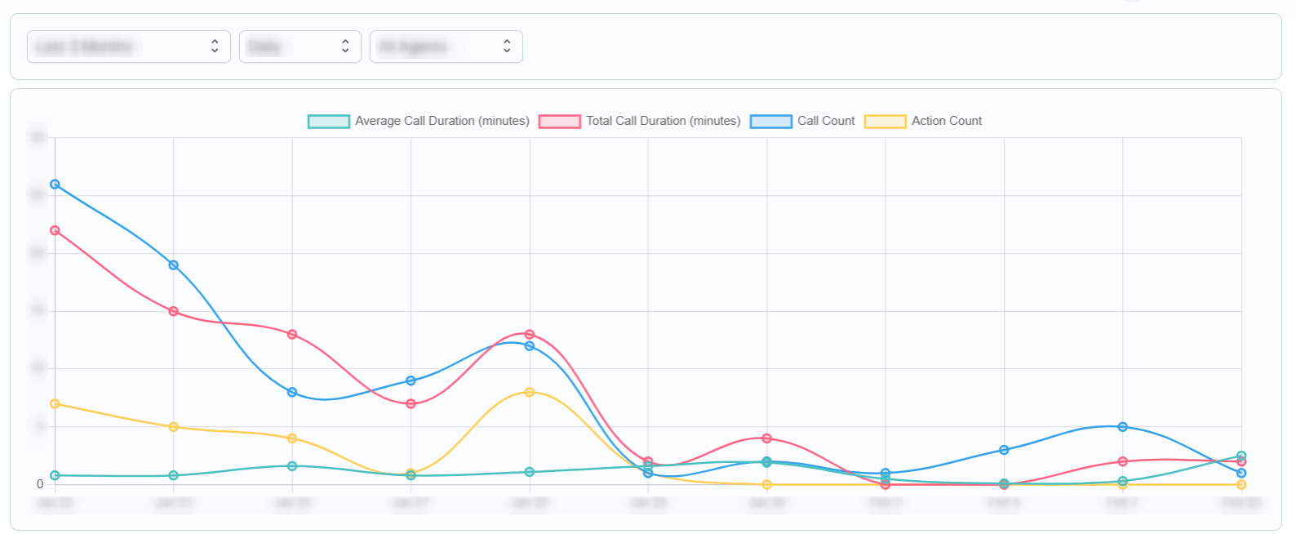Click the first blue Call Count data point

[55, 185]
